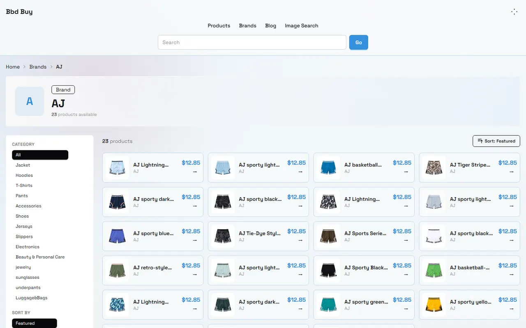Open AJ basketball green shorts card

click(470, 271)
